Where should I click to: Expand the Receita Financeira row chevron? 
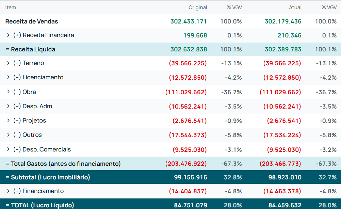(x=8, y=35)
